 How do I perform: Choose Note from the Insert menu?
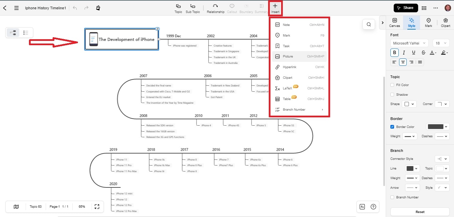(x=299, y=25)
